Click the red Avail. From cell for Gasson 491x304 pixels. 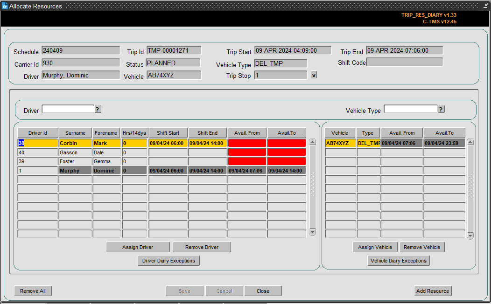tap(247, 152)
